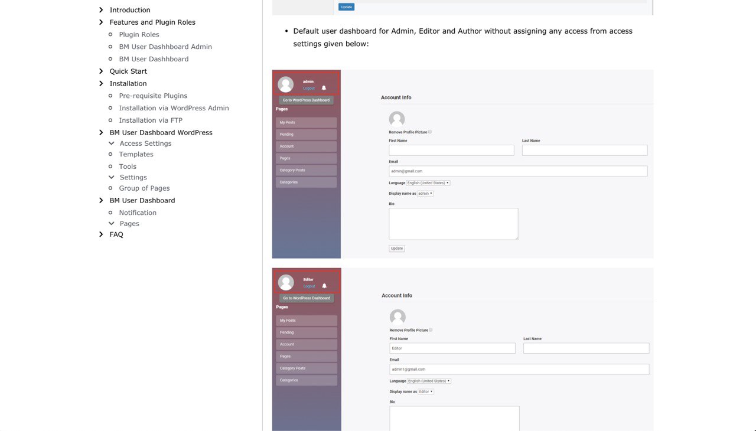
Task: Open the Settings entry in sidebar
Action: point(133,177)
